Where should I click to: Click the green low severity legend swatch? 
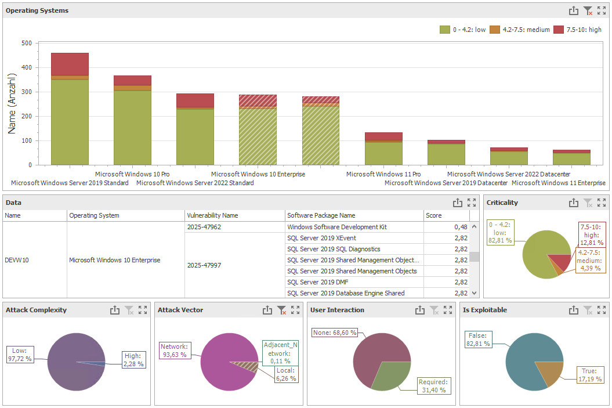pyautogui.click(x=445, y=30)
